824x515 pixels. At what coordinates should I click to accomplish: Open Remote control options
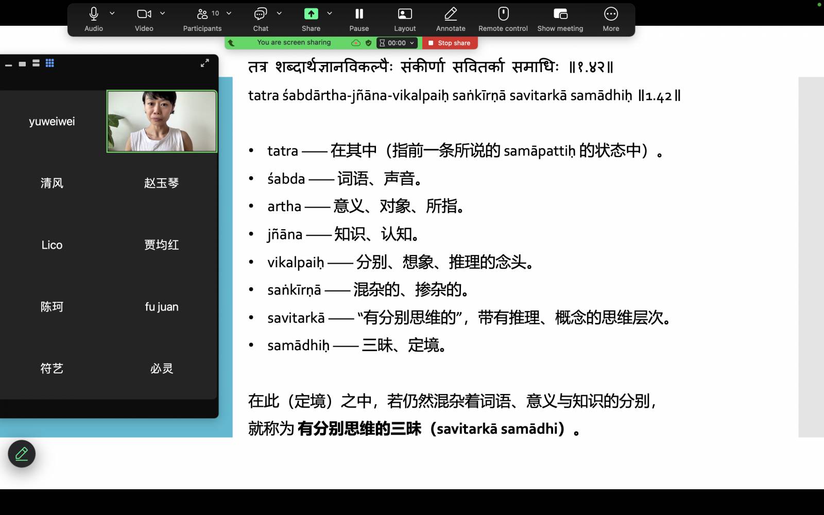pos(503,14)
